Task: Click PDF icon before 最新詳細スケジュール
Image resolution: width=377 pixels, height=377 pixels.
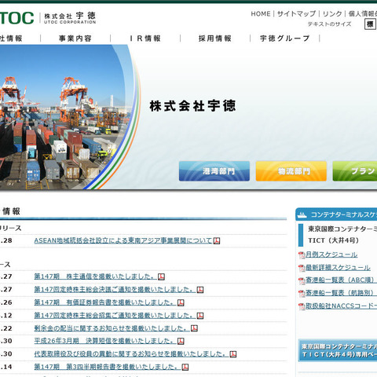Action: (x=302, y=268)
